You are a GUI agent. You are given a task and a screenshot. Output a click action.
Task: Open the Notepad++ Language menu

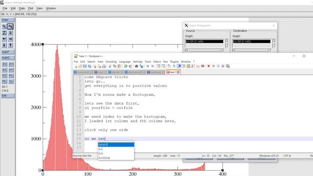click(125, 62)
